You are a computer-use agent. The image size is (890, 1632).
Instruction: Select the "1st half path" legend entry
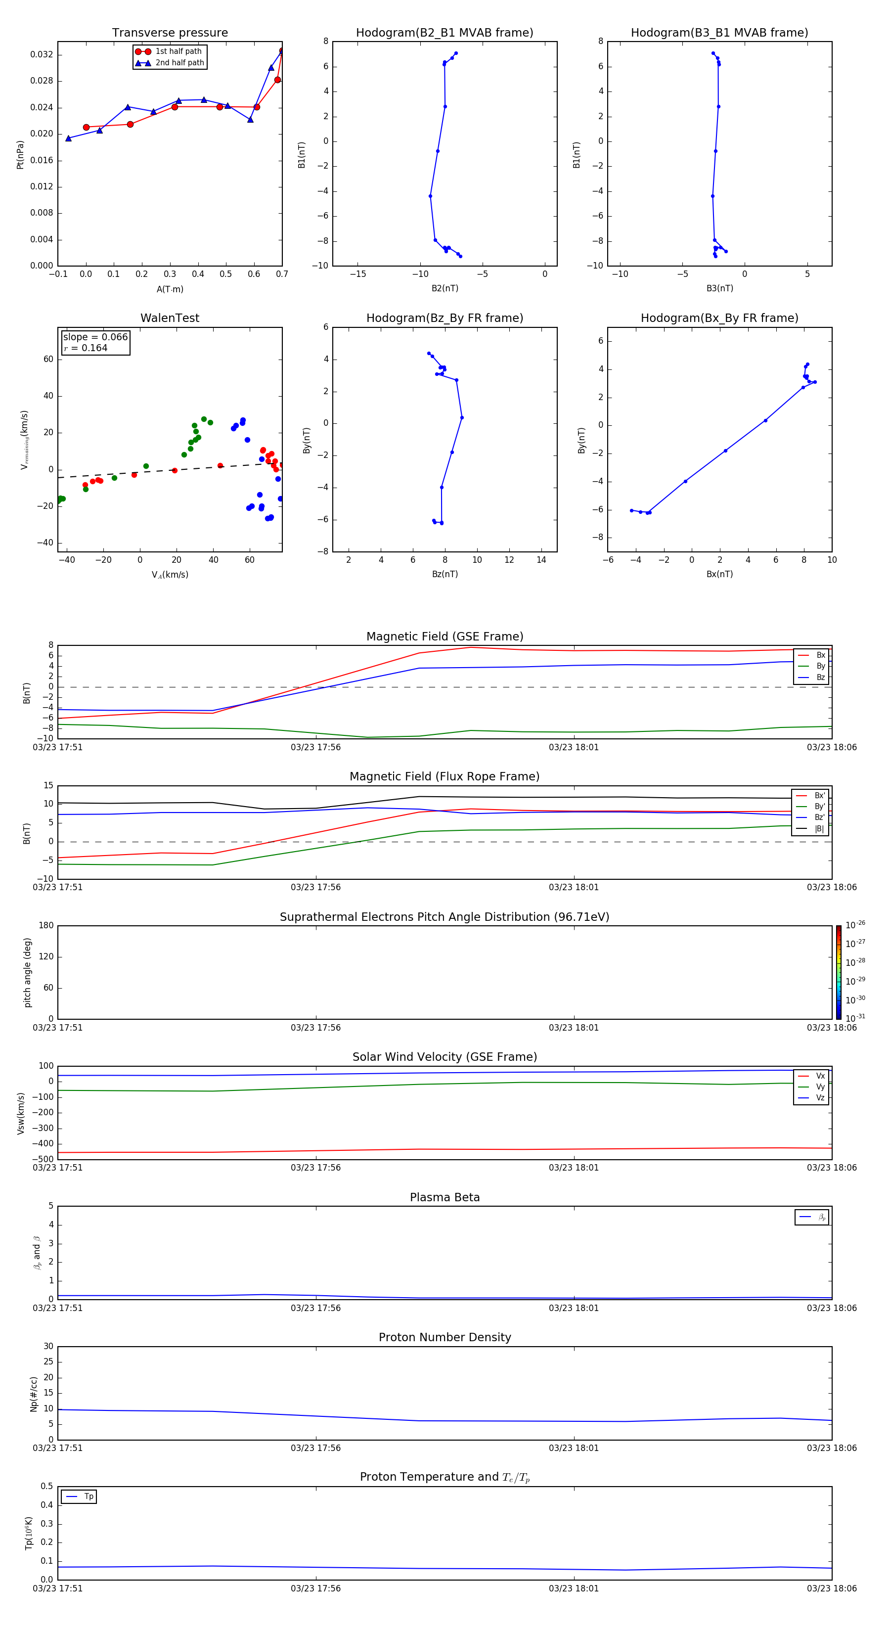click(170, 51)
